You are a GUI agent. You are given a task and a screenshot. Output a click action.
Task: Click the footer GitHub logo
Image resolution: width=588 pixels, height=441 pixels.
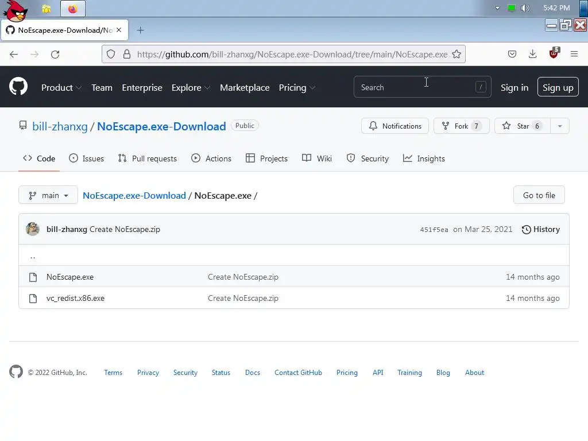pyautogui.click(x=16, y=372)
